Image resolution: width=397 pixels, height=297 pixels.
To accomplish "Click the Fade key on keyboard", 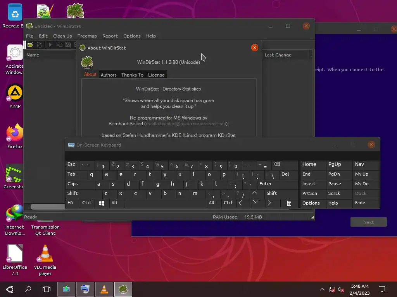I will (366, 203).
